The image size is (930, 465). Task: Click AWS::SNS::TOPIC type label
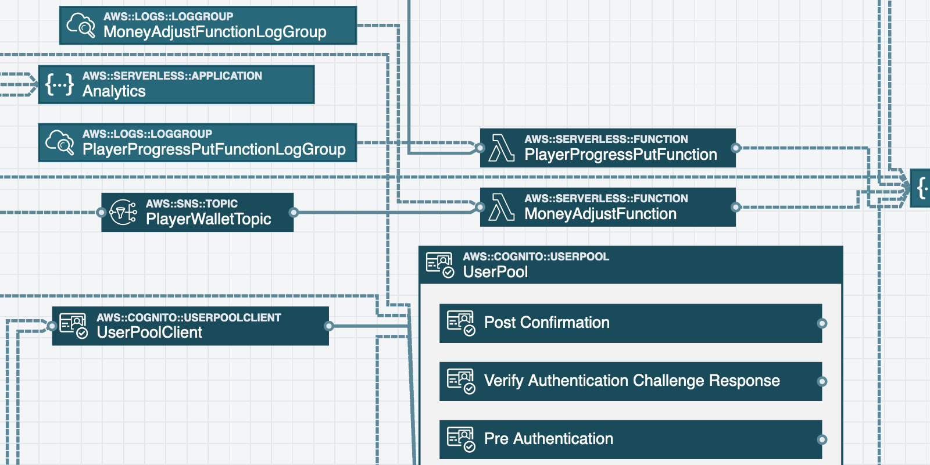(192, 204)
